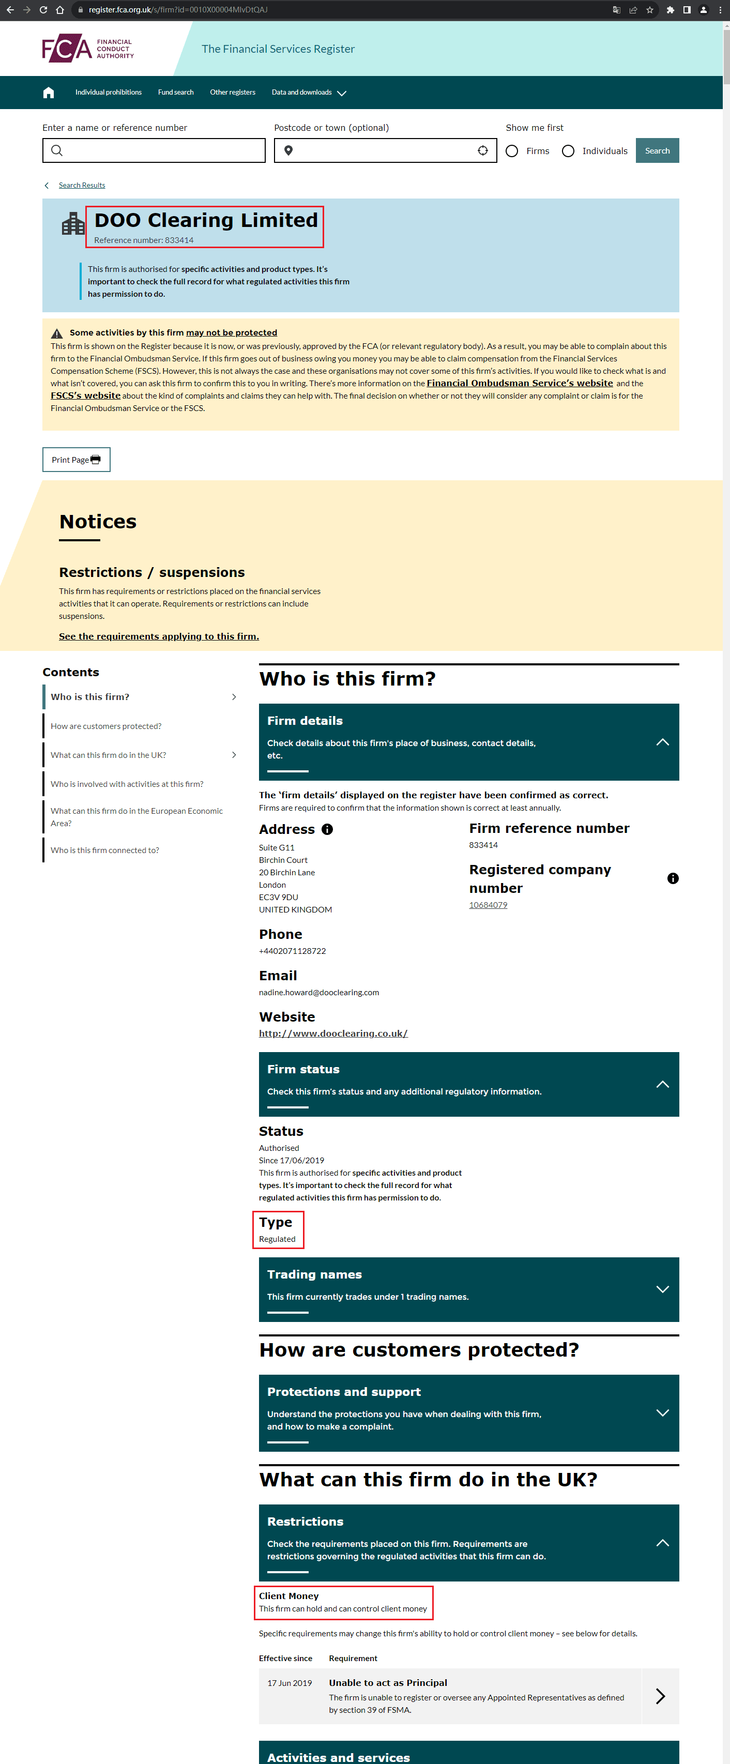Image resolution: width=730 pixels, height=1764 pixels.
Task: Open the dooclearing.co.uk website link
Action: [333, 1033]
